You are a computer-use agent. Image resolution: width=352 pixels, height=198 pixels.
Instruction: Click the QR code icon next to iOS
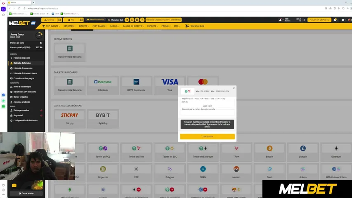pos(81,20)
